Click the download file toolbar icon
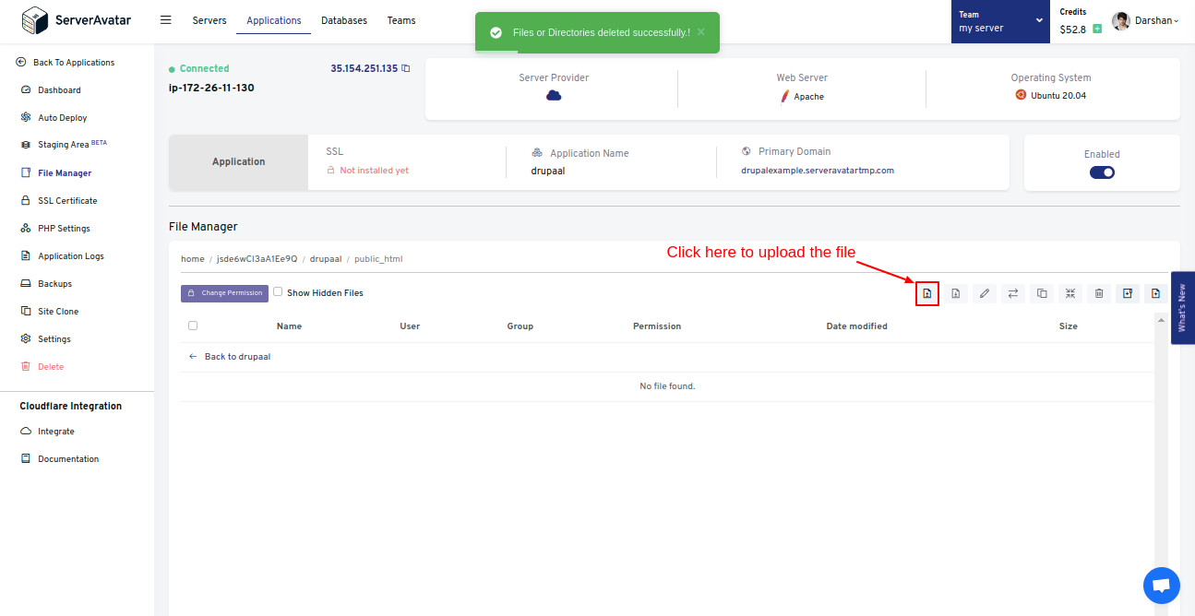Viewport: 1195px width, 616px height. point(956,293)
